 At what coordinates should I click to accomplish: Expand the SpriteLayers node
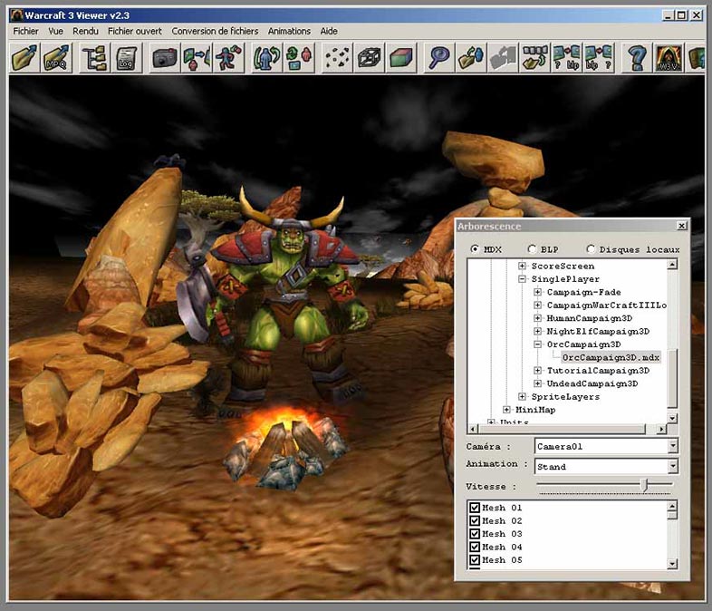click(x=522, y=396)
